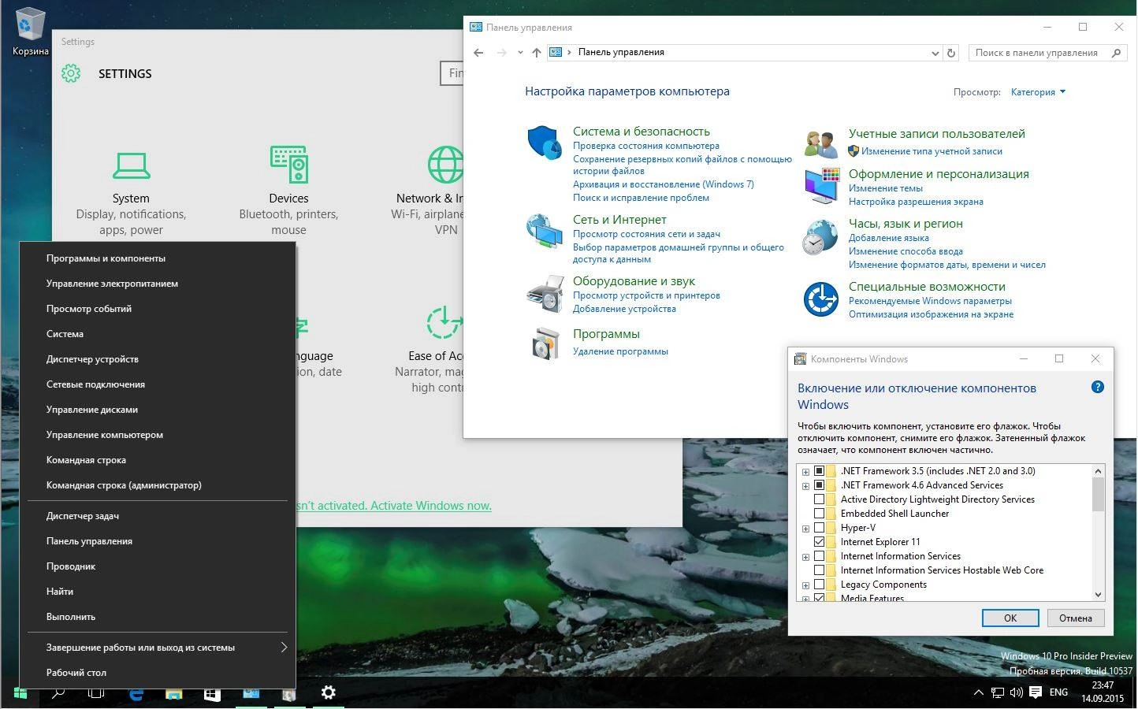Click the System laptop icon in Settings
The image size is (1138, 709).
pyautogui.click(x=131, y=165)
